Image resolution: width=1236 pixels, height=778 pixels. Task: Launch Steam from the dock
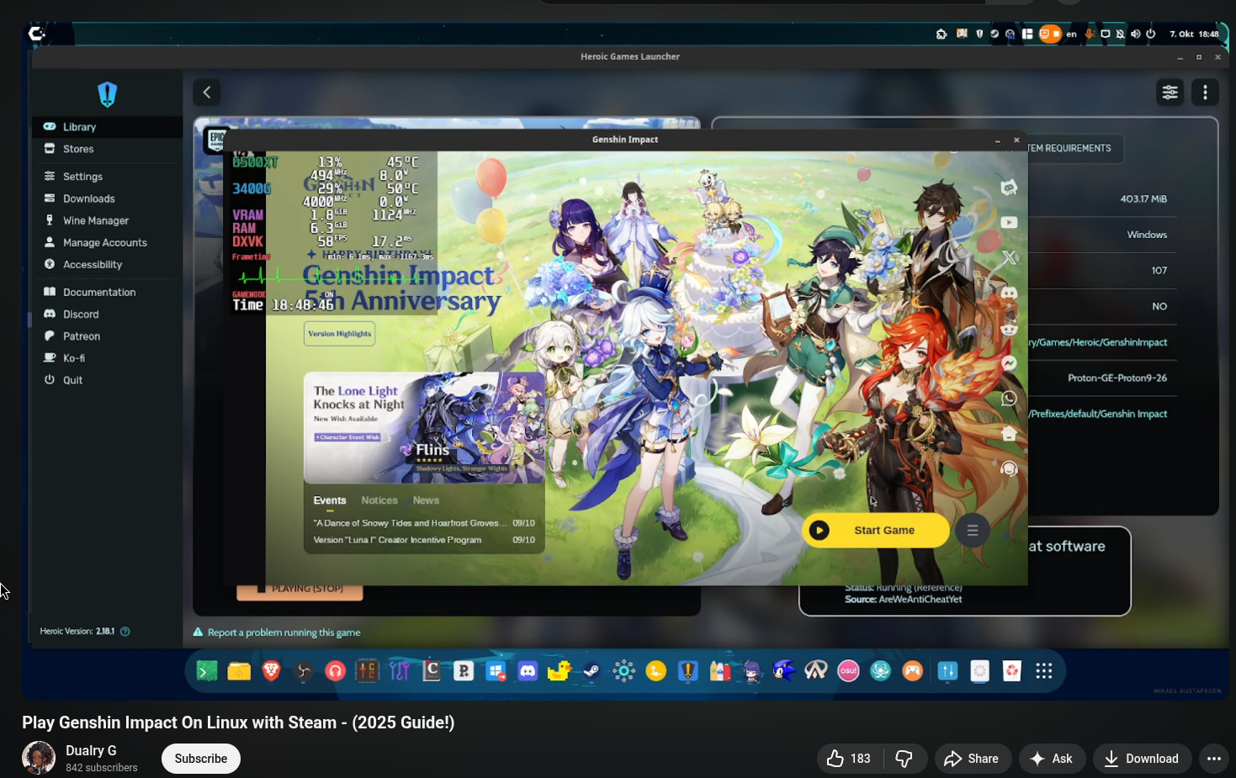tap(591, 671)
